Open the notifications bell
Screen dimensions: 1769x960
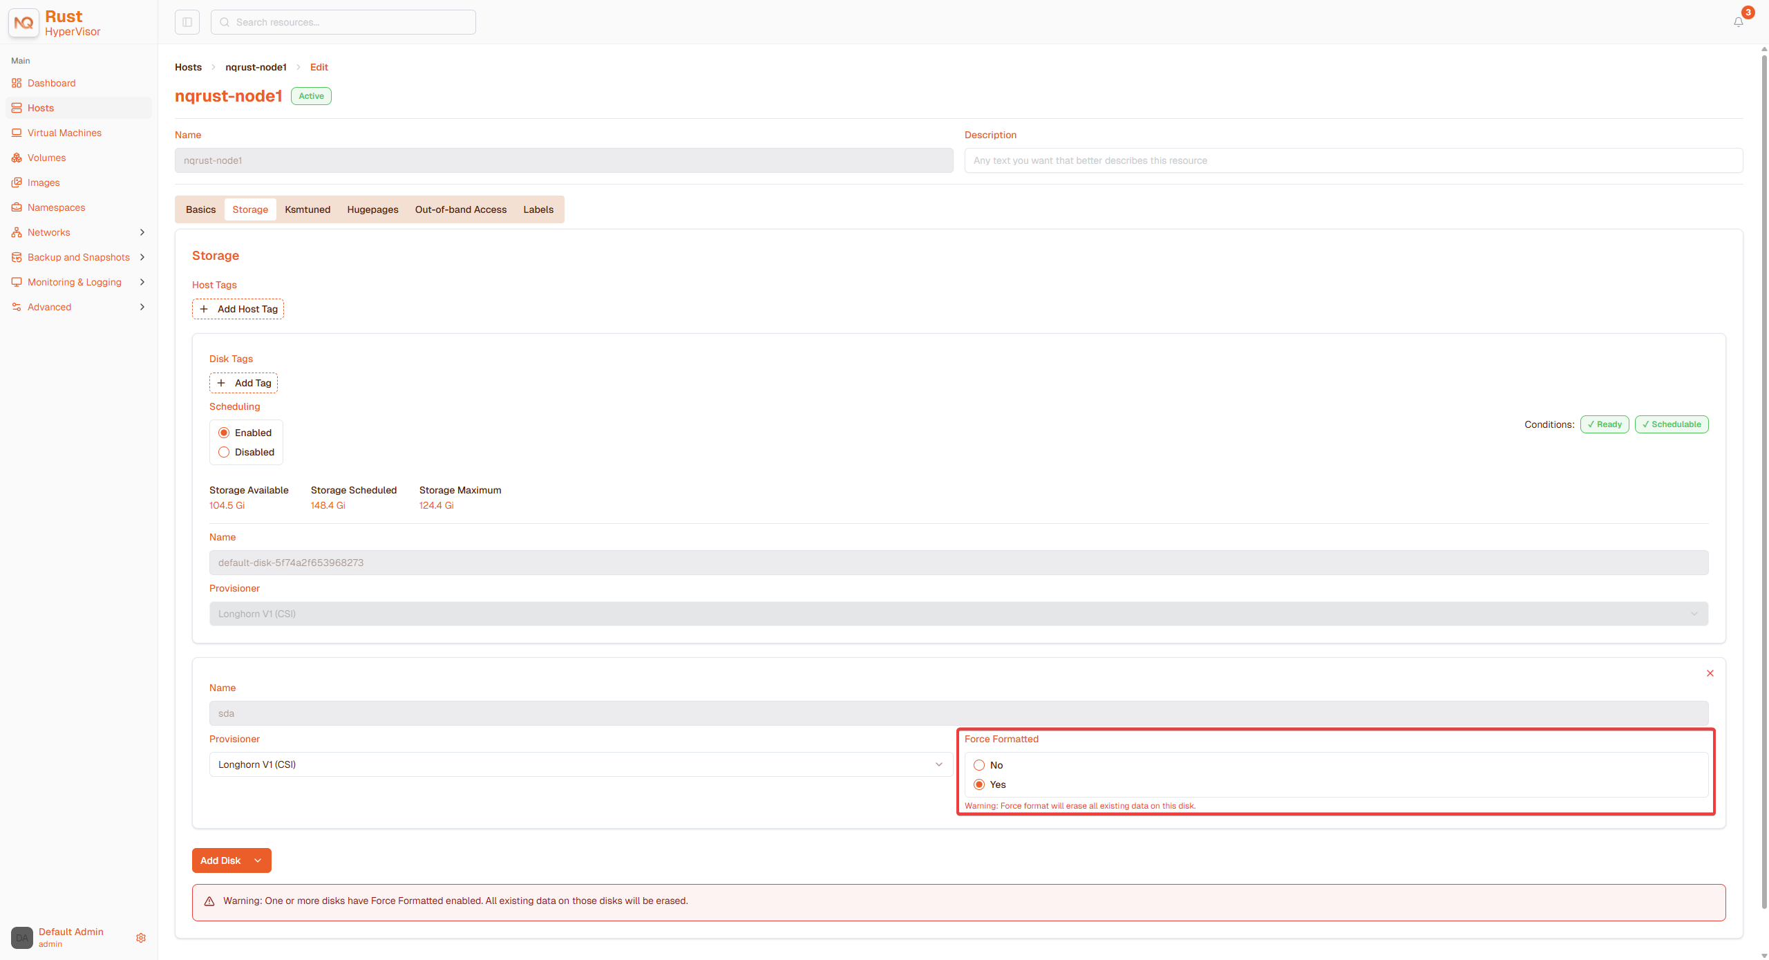[1739, 22]
